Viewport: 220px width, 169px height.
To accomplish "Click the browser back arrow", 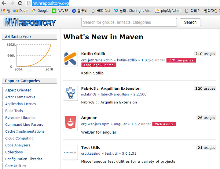I will tap(4, 3).
